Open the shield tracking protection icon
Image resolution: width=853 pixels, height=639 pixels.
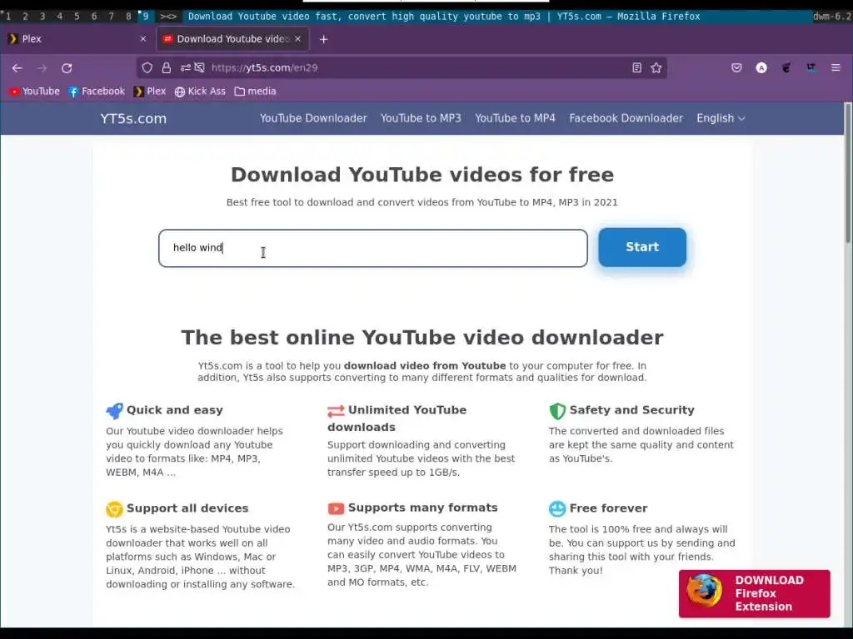pyautogui.click(x=147, y=68)
